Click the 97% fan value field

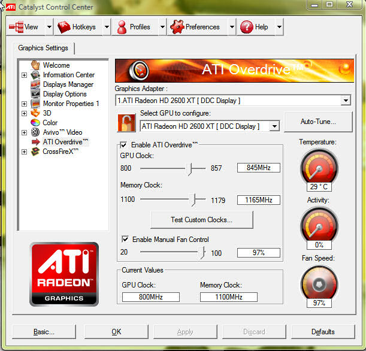point(259,253)
